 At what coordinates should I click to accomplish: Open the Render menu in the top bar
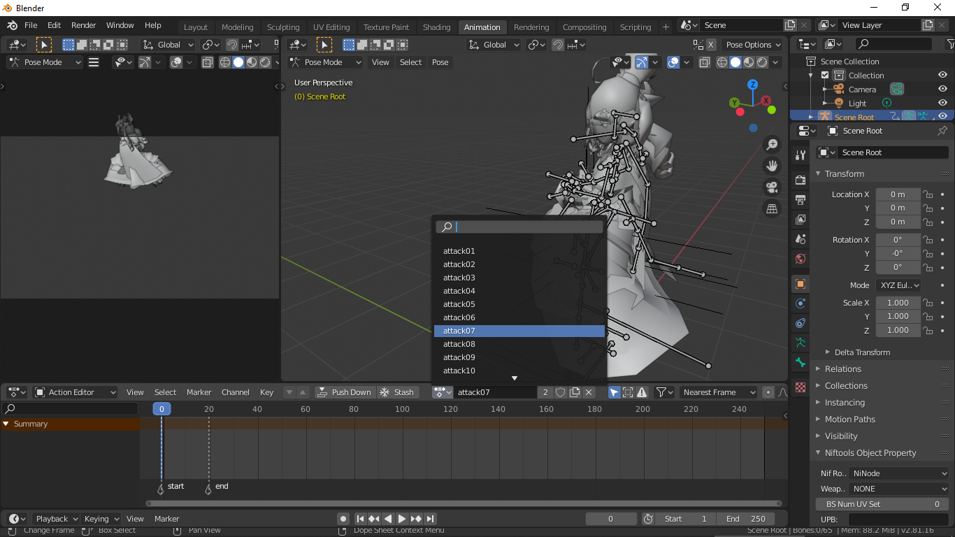(x=83, y=24)
